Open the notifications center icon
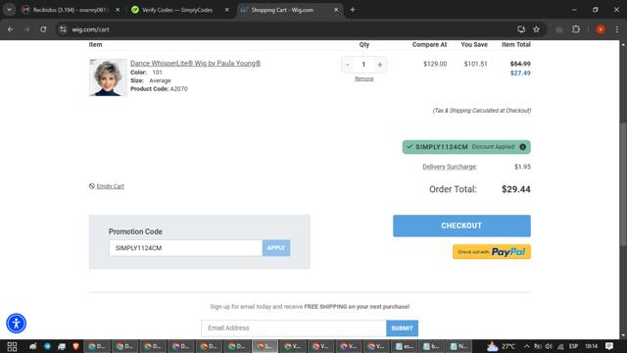Viewport: 627px width, 353px height. [609, 346]
